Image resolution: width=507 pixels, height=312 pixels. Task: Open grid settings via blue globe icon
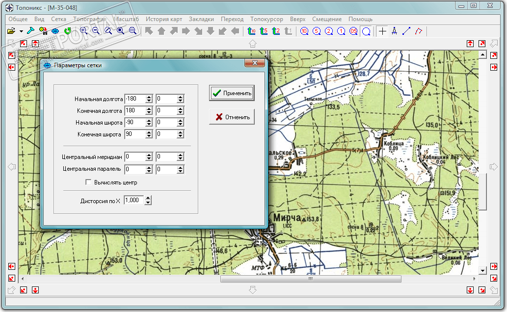pos(55,31)
